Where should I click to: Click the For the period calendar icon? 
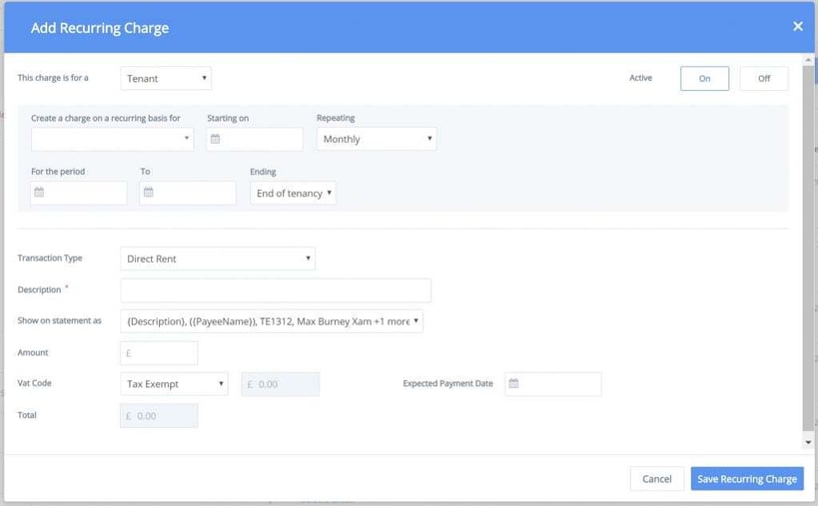pyautogui.click(x=39, y=193)
